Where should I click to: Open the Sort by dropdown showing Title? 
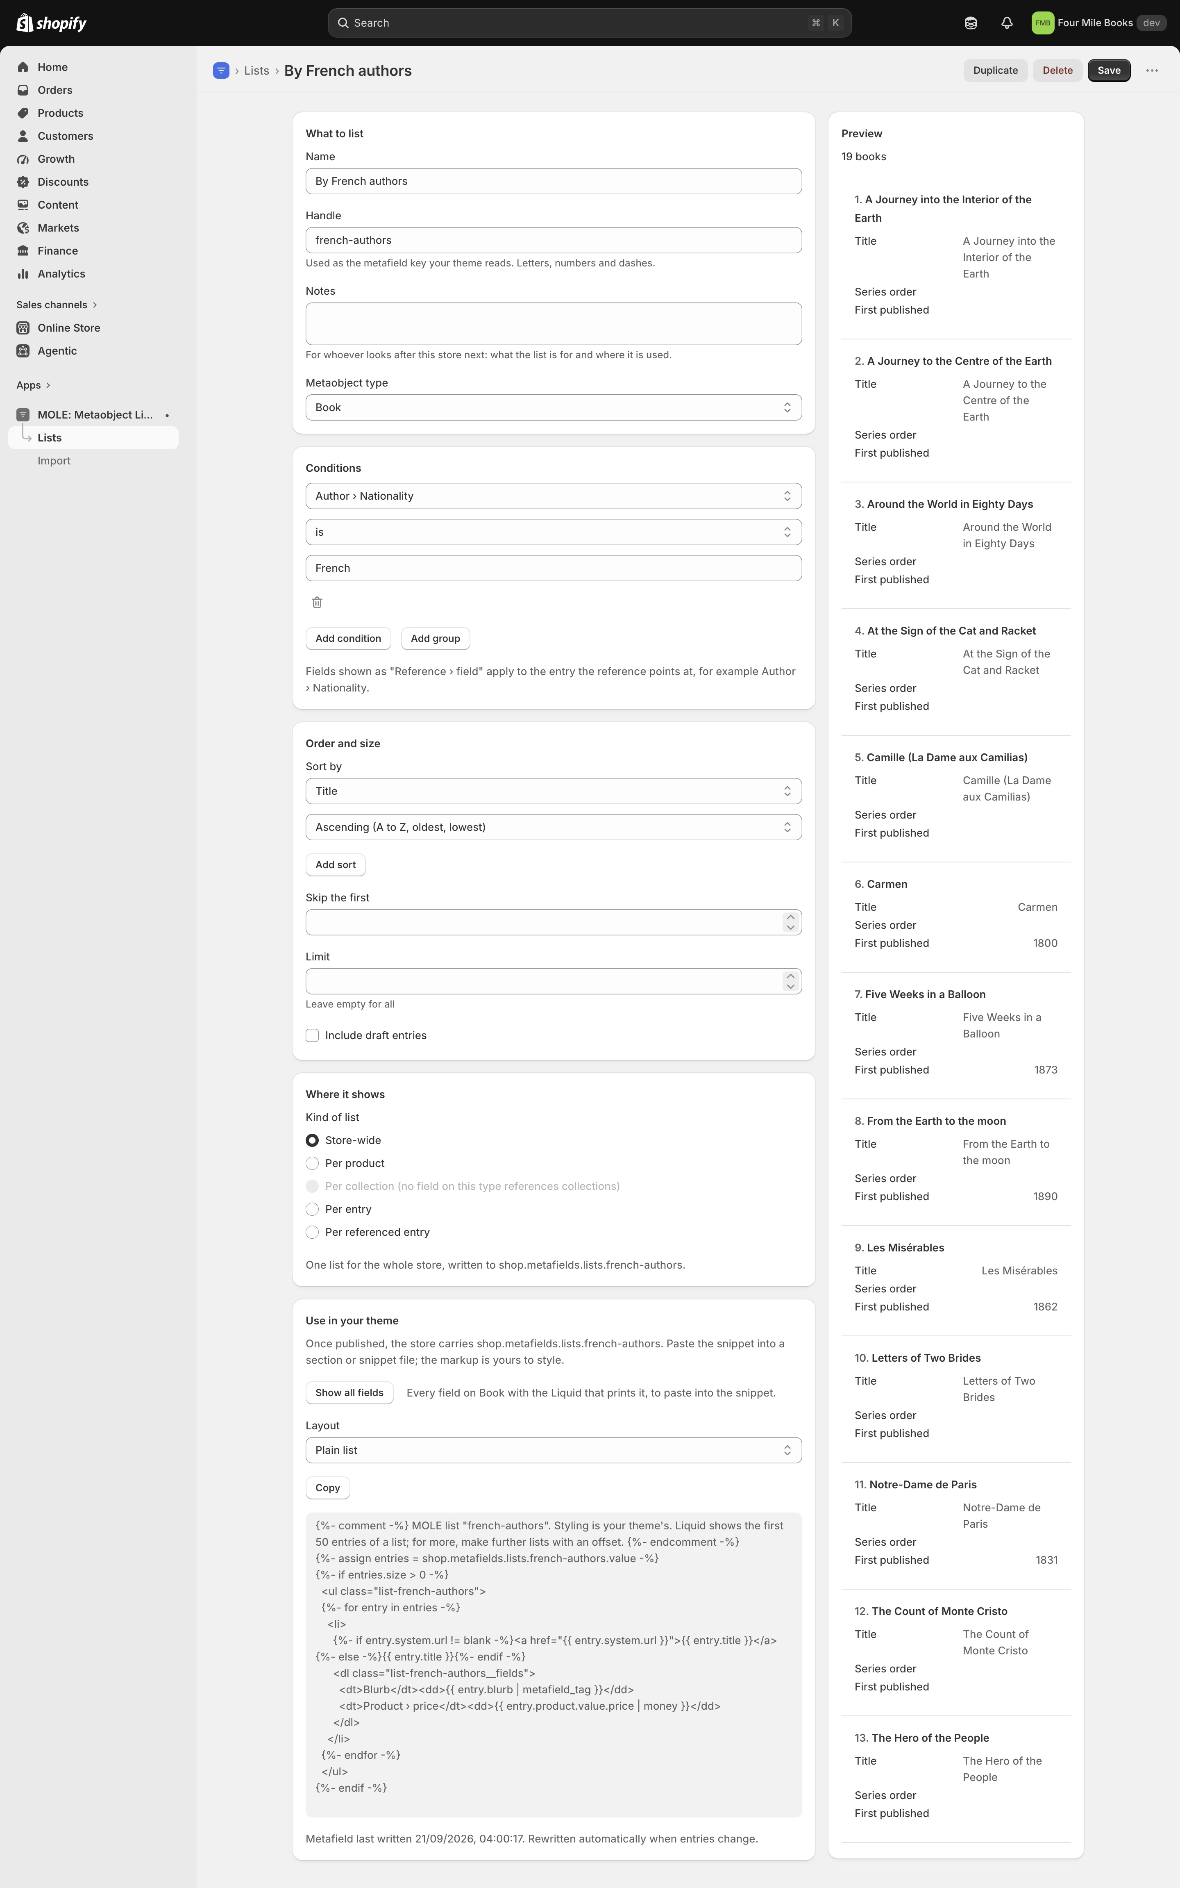pyautogui.click(x=553, y=791)
